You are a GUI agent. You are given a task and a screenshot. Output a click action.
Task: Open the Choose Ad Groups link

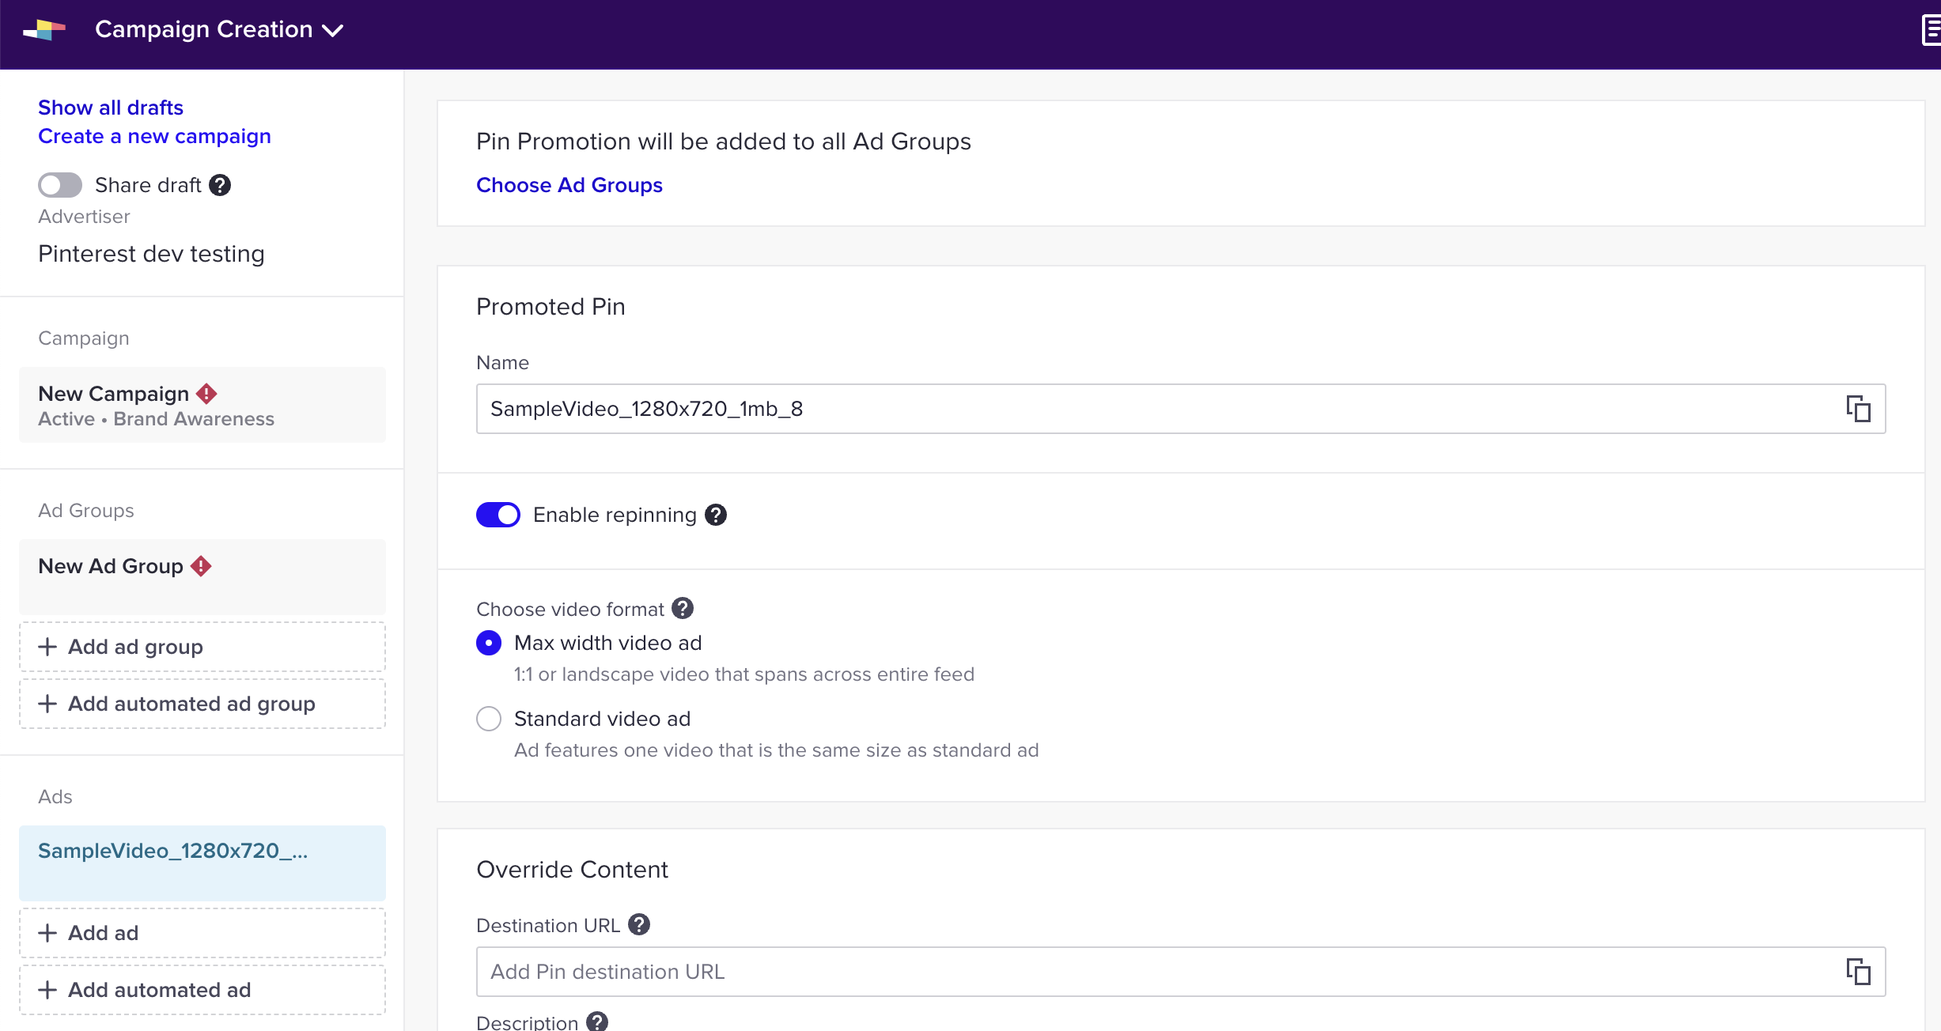pos(569,185)
